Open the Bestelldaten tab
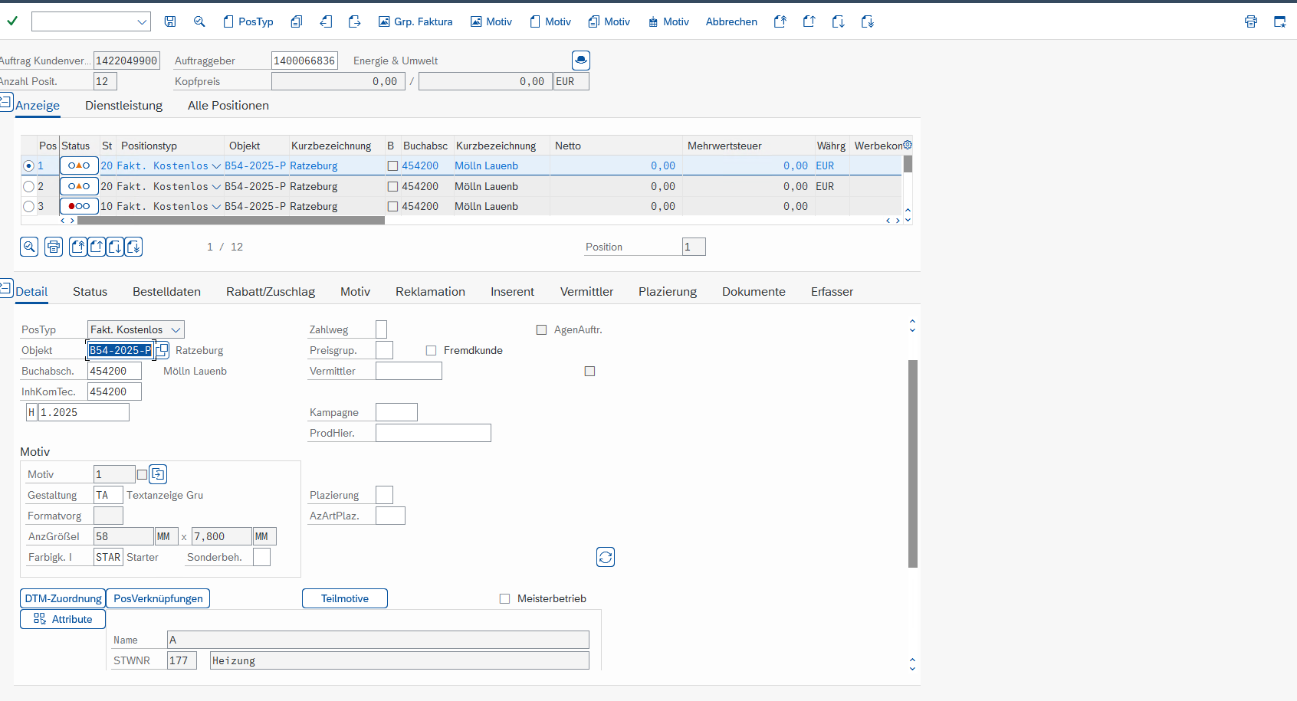The image size is (1297, 701). [166, 292]
